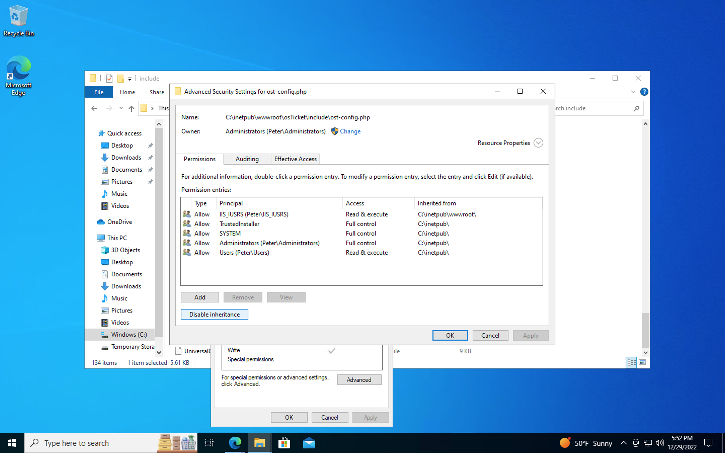This screenshot has height=453, width=725.
Task: Open the volume speaker icon in the system tray
Action: tap(659, 443)
